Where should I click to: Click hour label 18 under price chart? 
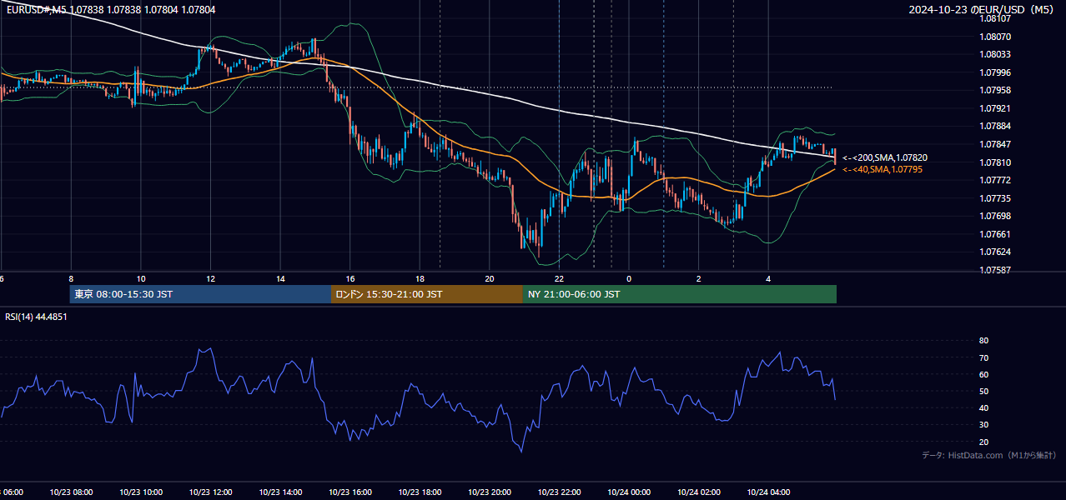click(420, 278)
